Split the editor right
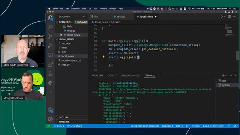This screenshot has width=240, height=135. 229,16
